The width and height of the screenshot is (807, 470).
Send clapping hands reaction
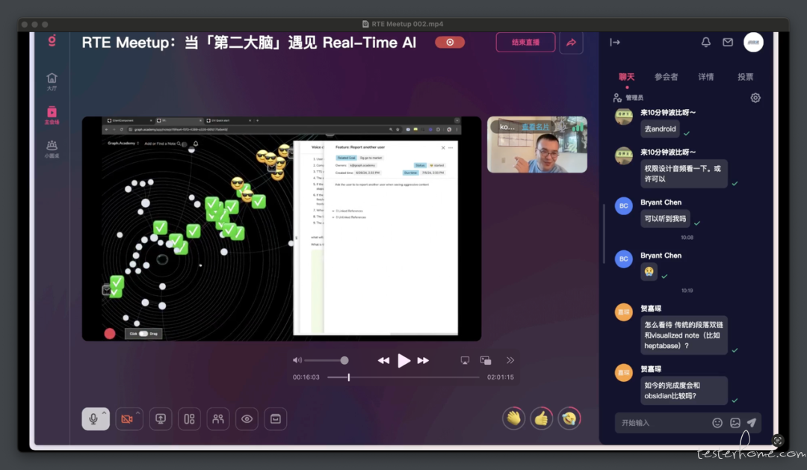513,418
